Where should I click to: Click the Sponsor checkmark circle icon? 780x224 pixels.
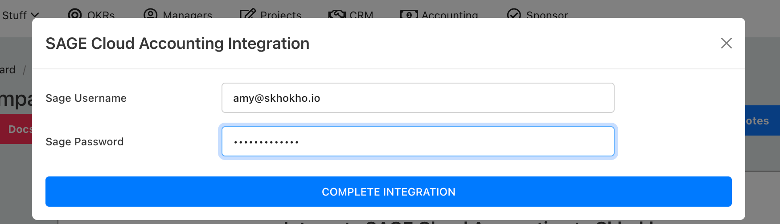[x=514, y=14]
